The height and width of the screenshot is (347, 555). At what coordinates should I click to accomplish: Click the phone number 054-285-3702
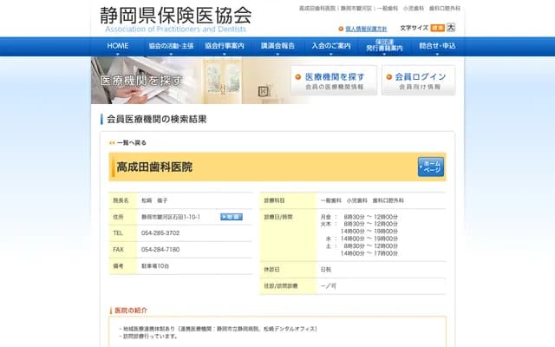pos(160,233)
